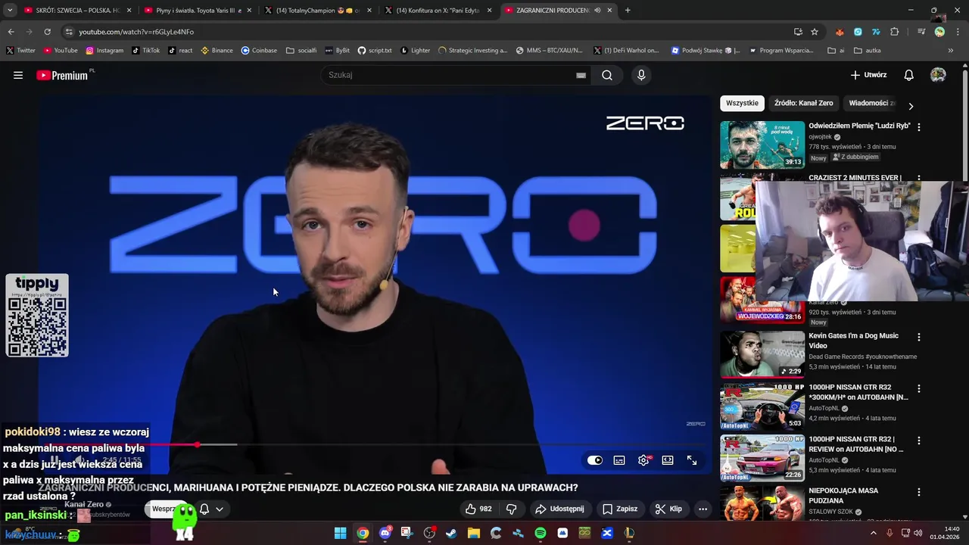Open options for Odwiedziłem Plemię Ludzi Ryb
This screenshot has width=969, height=545.
919,127
